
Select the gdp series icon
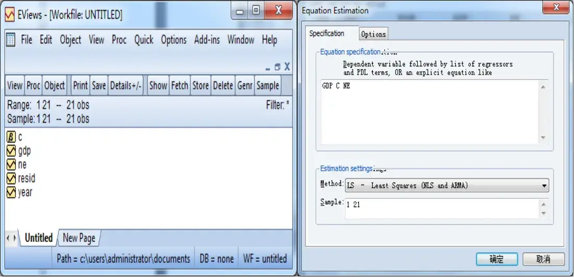point(11,151)
